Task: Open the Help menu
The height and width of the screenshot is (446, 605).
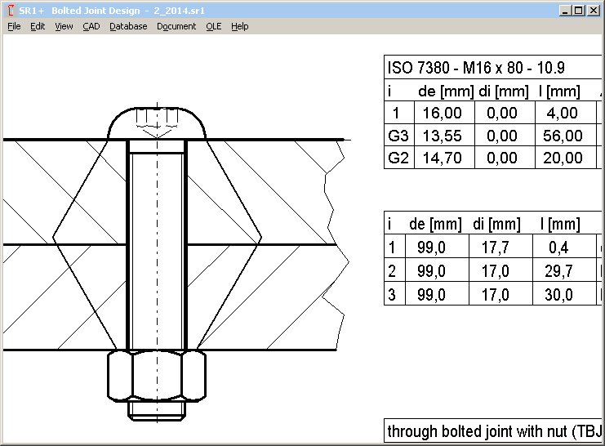Action: (239, 26)
